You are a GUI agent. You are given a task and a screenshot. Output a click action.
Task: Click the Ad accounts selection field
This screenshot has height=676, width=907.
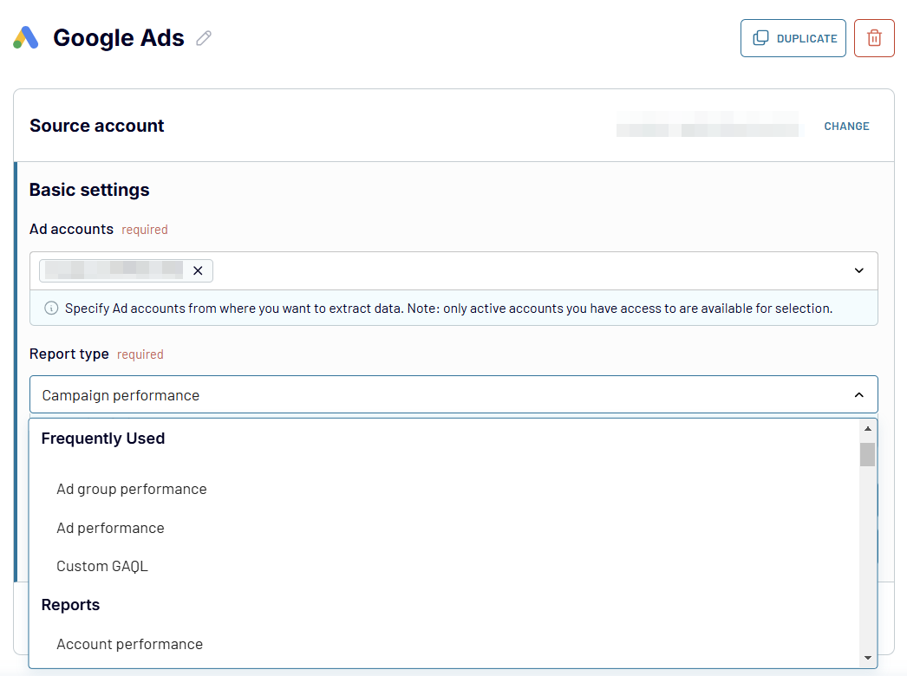[x=453, y=270]
